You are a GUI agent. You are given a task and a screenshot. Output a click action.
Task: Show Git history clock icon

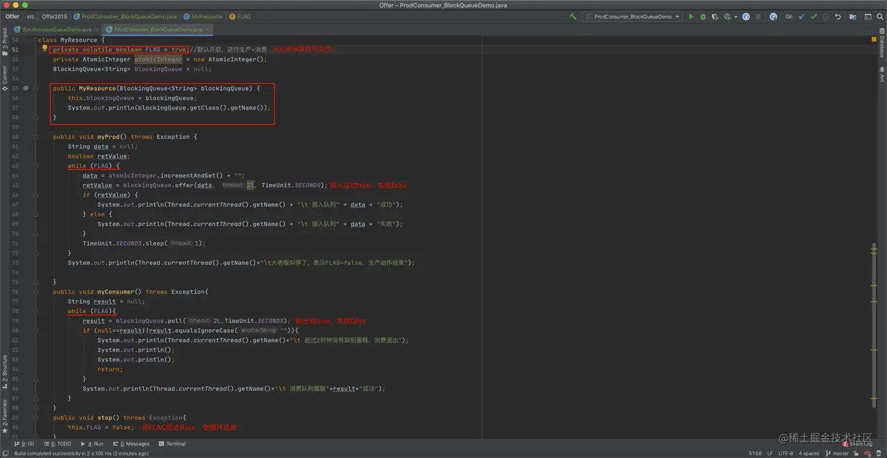[x=825, y=17]
